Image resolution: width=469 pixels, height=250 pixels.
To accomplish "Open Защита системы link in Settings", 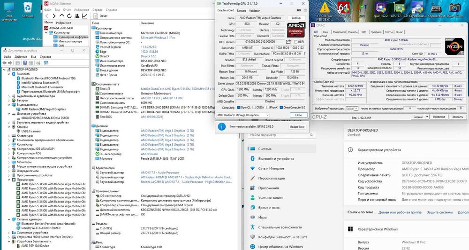I will point(439,212).
